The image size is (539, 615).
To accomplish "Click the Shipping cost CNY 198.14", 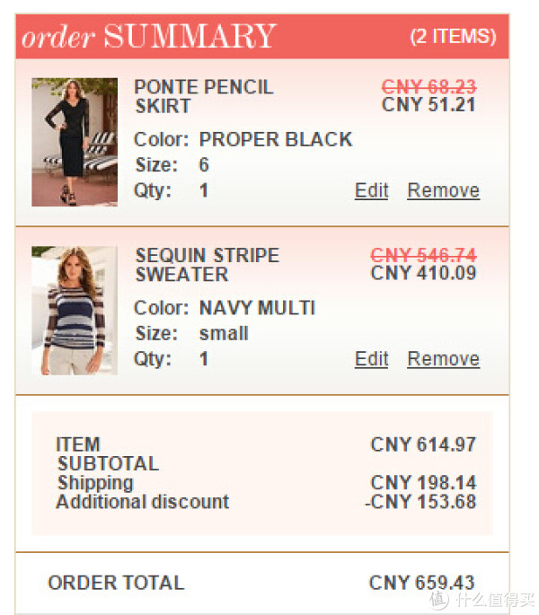I will (x=423, y=482).
